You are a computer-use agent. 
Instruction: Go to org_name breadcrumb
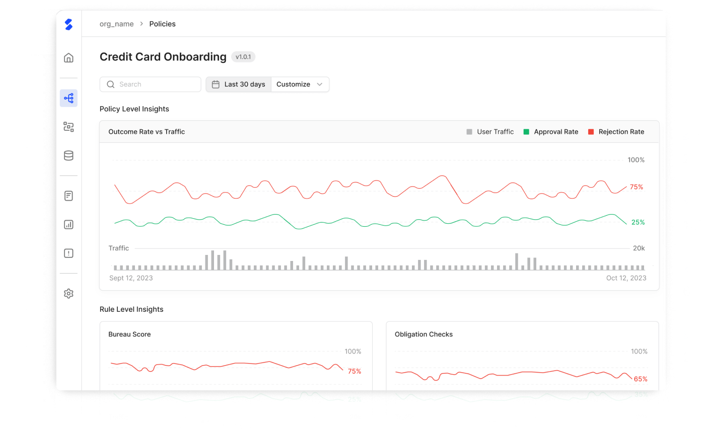(x=117, y=24)
